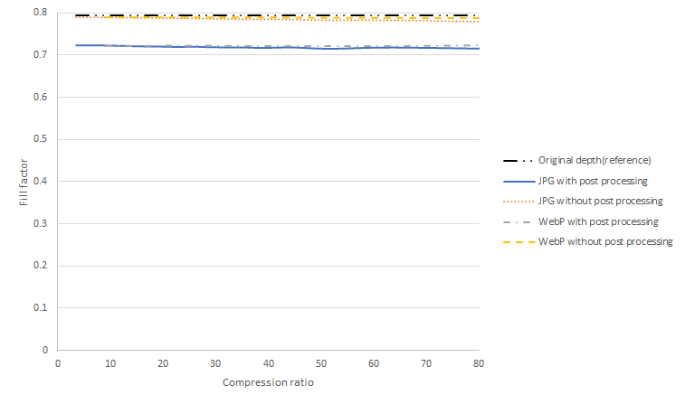Select the 0.3 tick label on the vertical axis
This screenshot has width=685, height=404.
point(42,223)
